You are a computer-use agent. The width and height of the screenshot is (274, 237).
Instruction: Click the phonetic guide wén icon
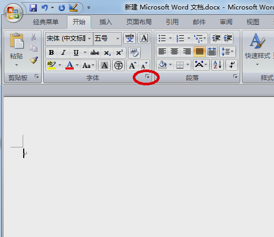pos(130,38)
